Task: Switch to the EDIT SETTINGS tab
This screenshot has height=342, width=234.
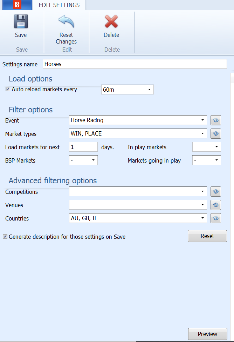Action: [x=59, y=5]
